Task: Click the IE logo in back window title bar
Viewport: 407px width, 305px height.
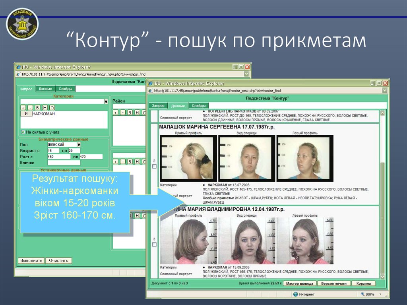Action: point(18,67)
